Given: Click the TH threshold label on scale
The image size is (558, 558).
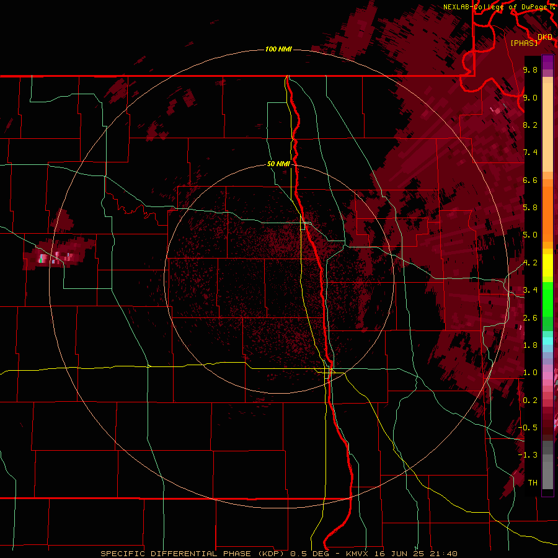Looking at the screenshot, I should pyautogui.click(x=533, y=483).
